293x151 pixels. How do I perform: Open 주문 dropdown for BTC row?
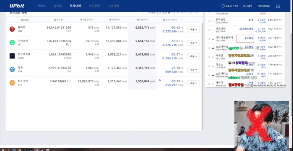click(193, 83)
